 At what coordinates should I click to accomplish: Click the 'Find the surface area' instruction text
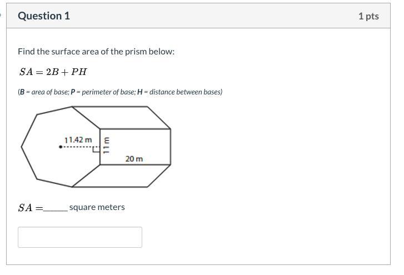click(96, 51)
